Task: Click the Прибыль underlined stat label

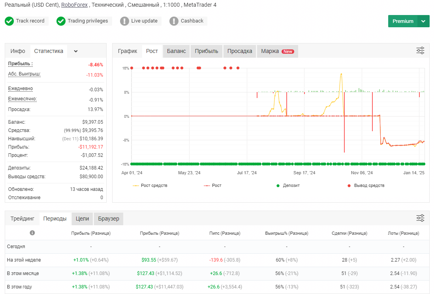Action: (x=21, y=64)
